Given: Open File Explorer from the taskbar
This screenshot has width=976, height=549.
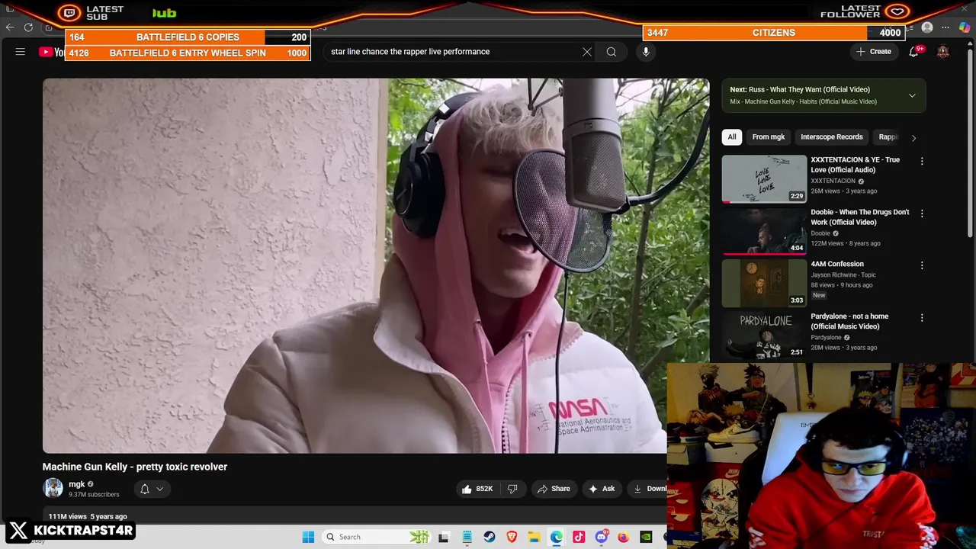Looking at the screenshot, I should (534, 537).
